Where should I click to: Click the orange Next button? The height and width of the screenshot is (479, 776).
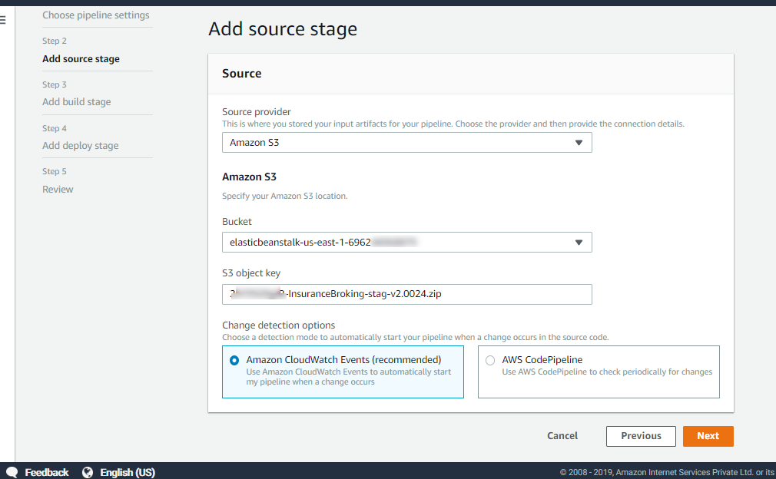(x=708, y=436)
